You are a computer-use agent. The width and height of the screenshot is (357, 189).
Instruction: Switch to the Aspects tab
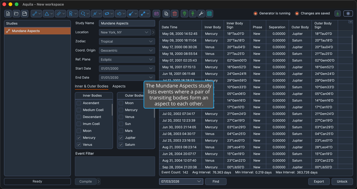pyautogui.click(x=119, y=86)
